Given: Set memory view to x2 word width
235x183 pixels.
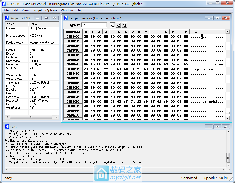Looking at the screenshot, I should [118, 25].
